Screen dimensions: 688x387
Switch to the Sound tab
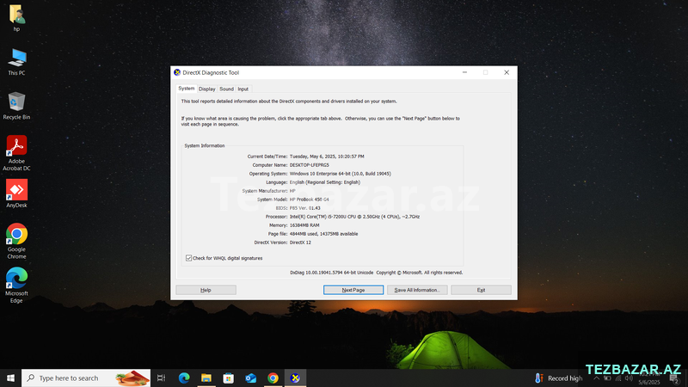click(x=226, y=89)
